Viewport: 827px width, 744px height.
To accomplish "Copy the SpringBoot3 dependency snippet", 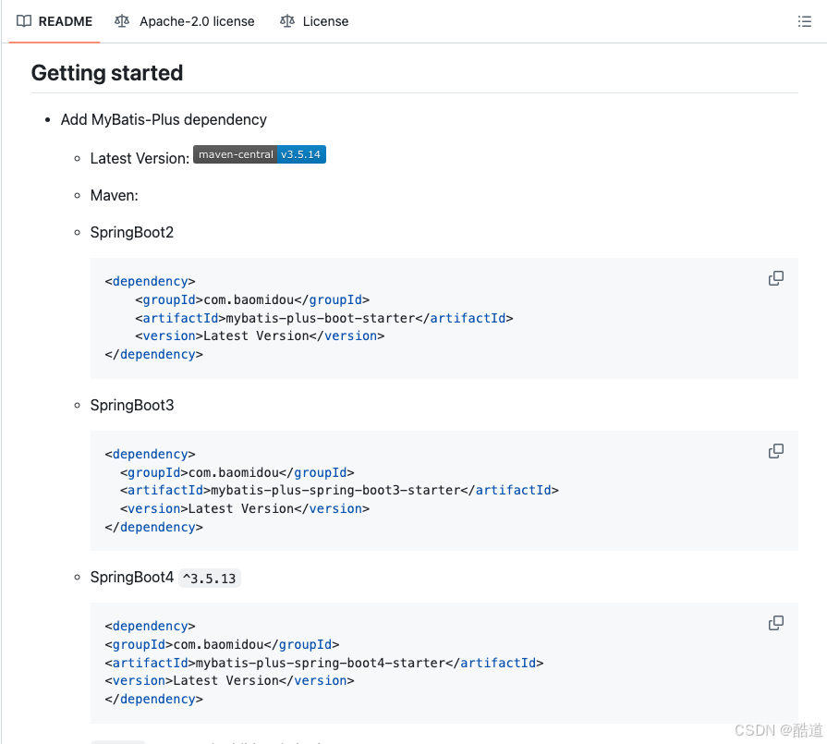I will [775, 450].
